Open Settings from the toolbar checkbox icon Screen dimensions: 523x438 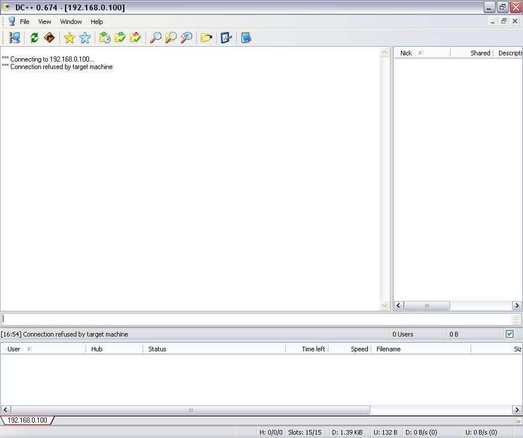point(226,38)
